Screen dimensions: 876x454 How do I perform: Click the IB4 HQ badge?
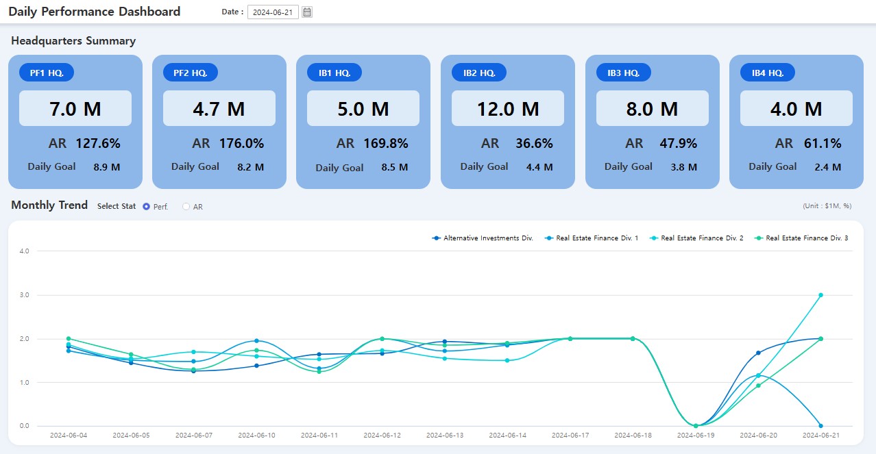coord(766,72)
